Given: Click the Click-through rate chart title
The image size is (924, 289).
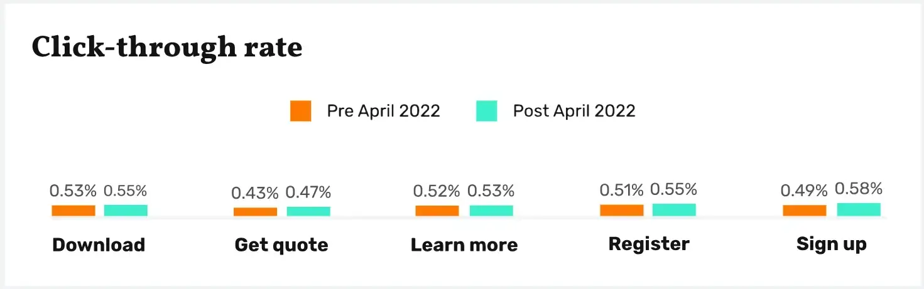Looking at the screenshot, I should tap(167, 46).
